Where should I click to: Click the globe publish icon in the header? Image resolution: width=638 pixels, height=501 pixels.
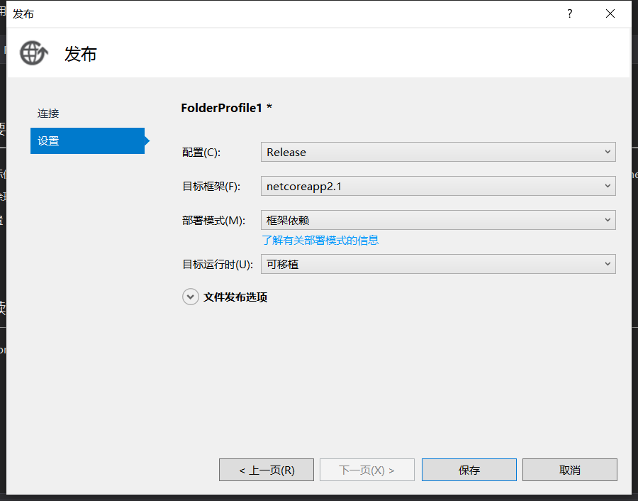pyautogui.click(x=33, y=53)
